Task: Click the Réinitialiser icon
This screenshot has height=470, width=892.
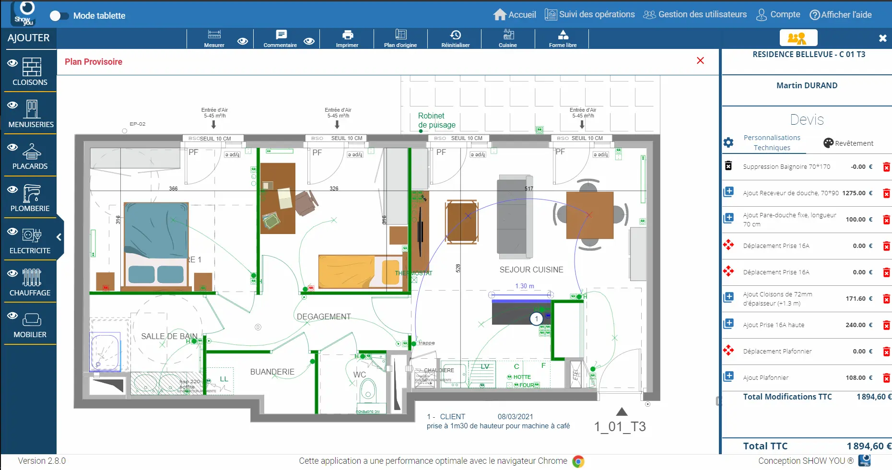Action: pos(456,35)
